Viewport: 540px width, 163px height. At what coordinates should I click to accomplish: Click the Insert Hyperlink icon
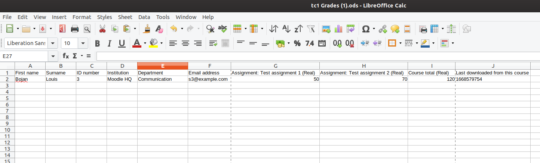pos(383,29)
